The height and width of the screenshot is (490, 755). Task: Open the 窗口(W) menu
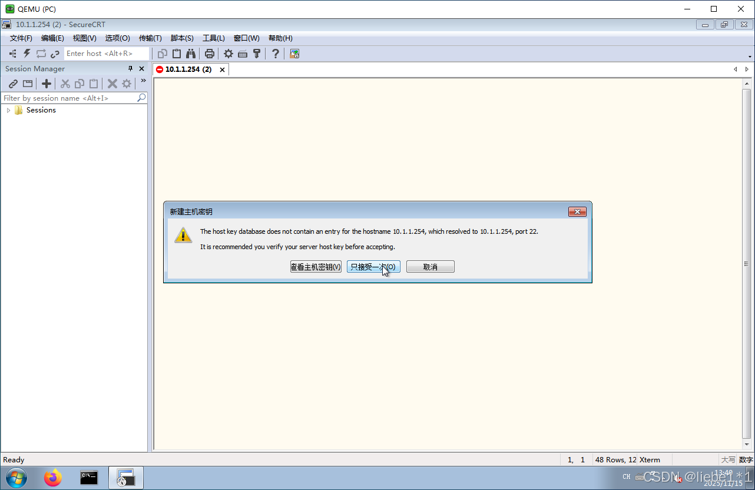pos(247,38)
